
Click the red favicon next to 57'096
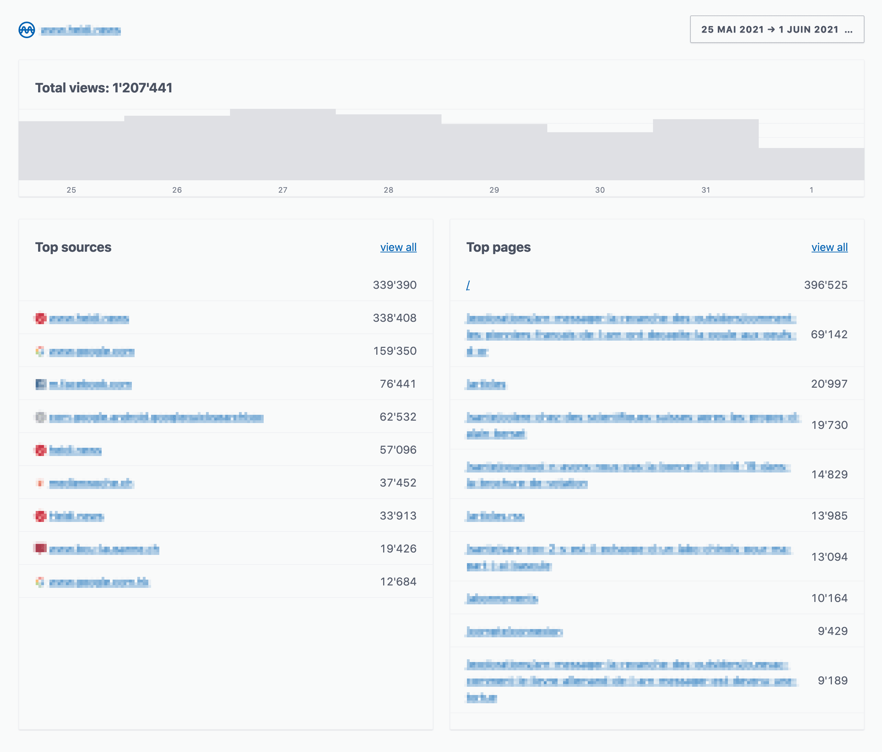click(41, 450)
